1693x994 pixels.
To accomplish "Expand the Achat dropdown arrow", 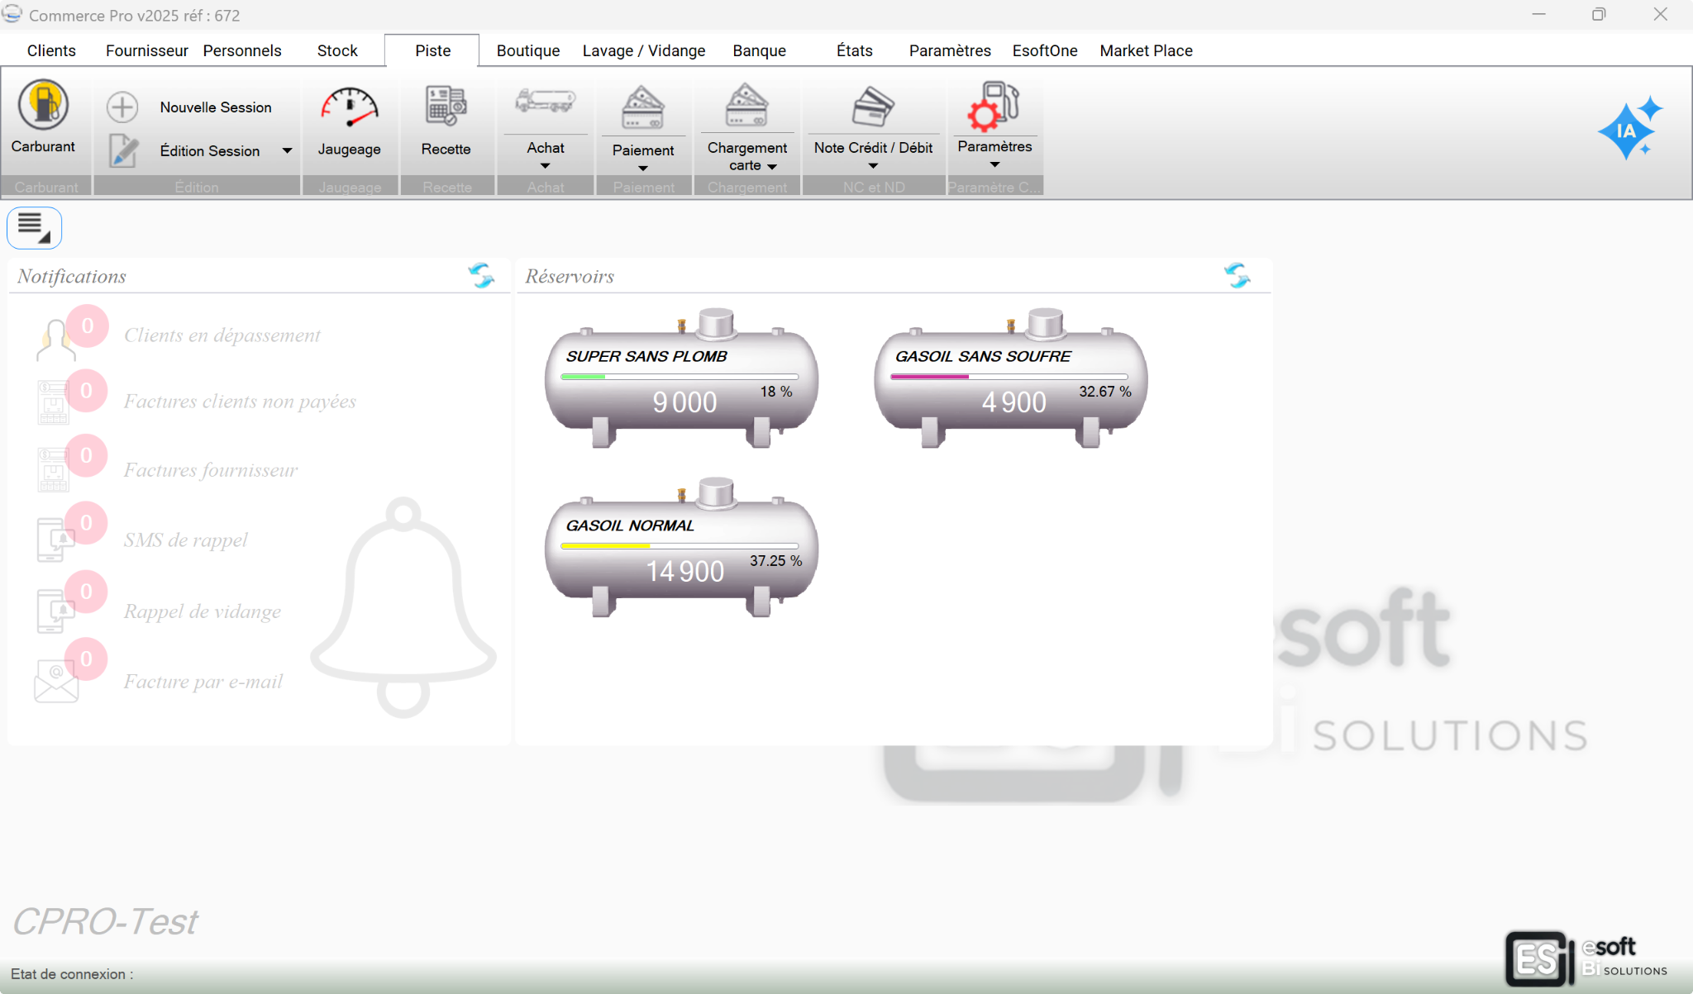I will coord(545,166).
